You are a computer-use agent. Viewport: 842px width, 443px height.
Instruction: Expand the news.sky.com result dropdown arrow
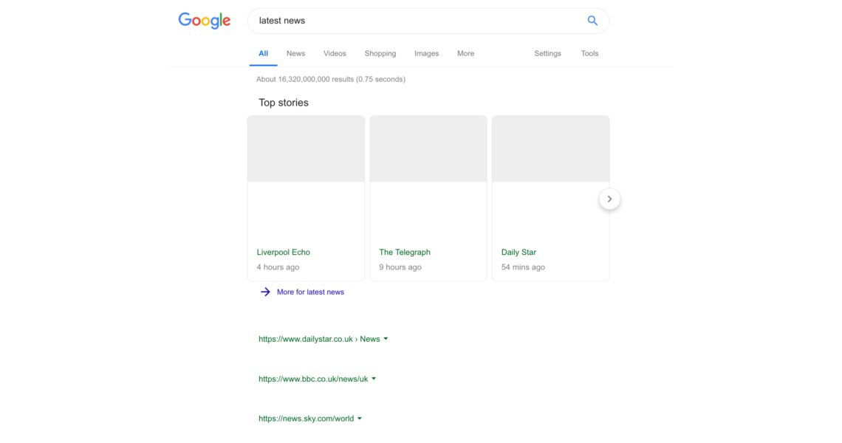(x=360, y=419)
